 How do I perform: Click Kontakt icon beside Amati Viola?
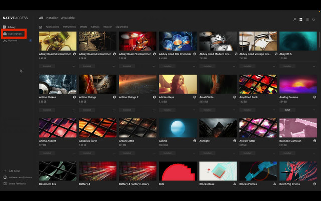tap(235, 97)
